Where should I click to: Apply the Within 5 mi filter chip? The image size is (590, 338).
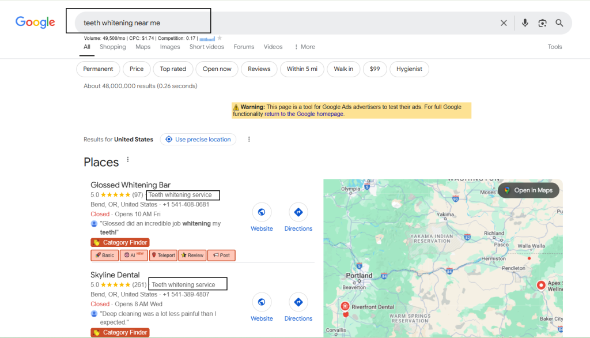pyautogui.click(x=302, y=69)
